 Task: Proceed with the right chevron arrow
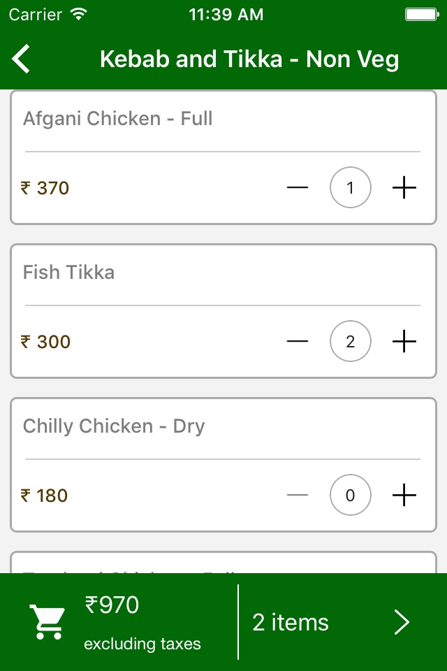[x=402, y=622]
